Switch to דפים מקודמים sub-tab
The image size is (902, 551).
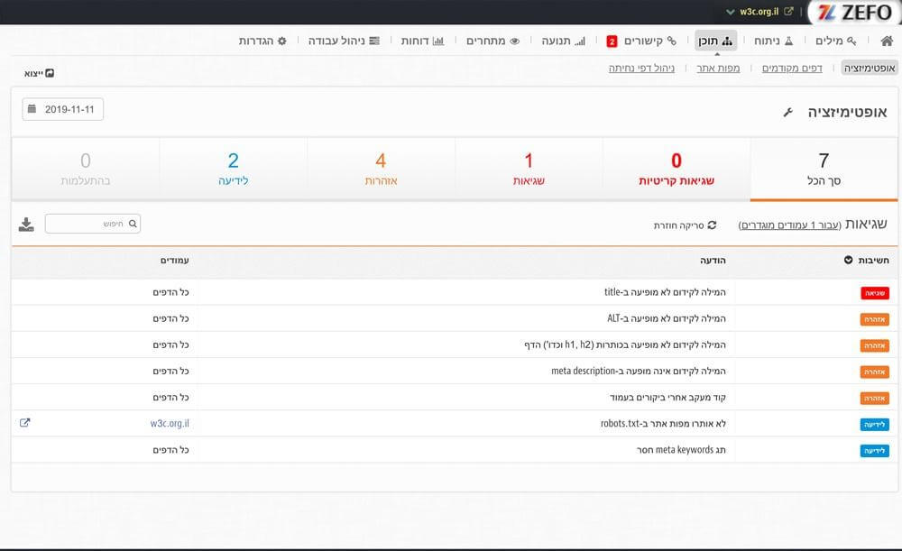792,68
